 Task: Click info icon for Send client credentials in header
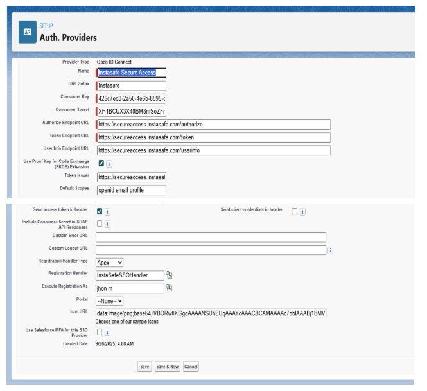[x=302, y=212]
